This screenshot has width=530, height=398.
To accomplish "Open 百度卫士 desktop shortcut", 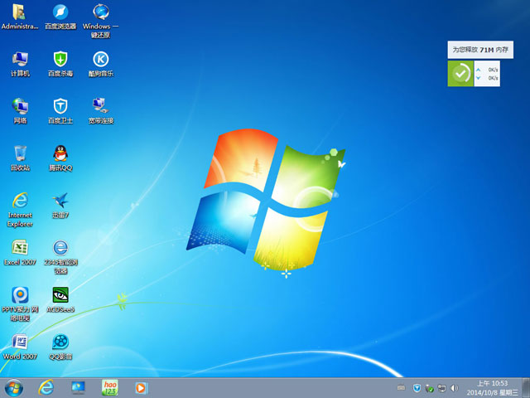I will (60, 111).
